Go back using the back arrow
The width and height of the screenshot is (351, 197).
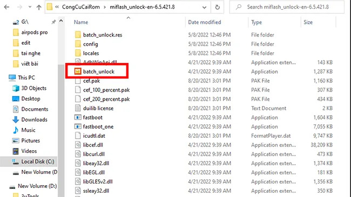[x=6, y=7]
